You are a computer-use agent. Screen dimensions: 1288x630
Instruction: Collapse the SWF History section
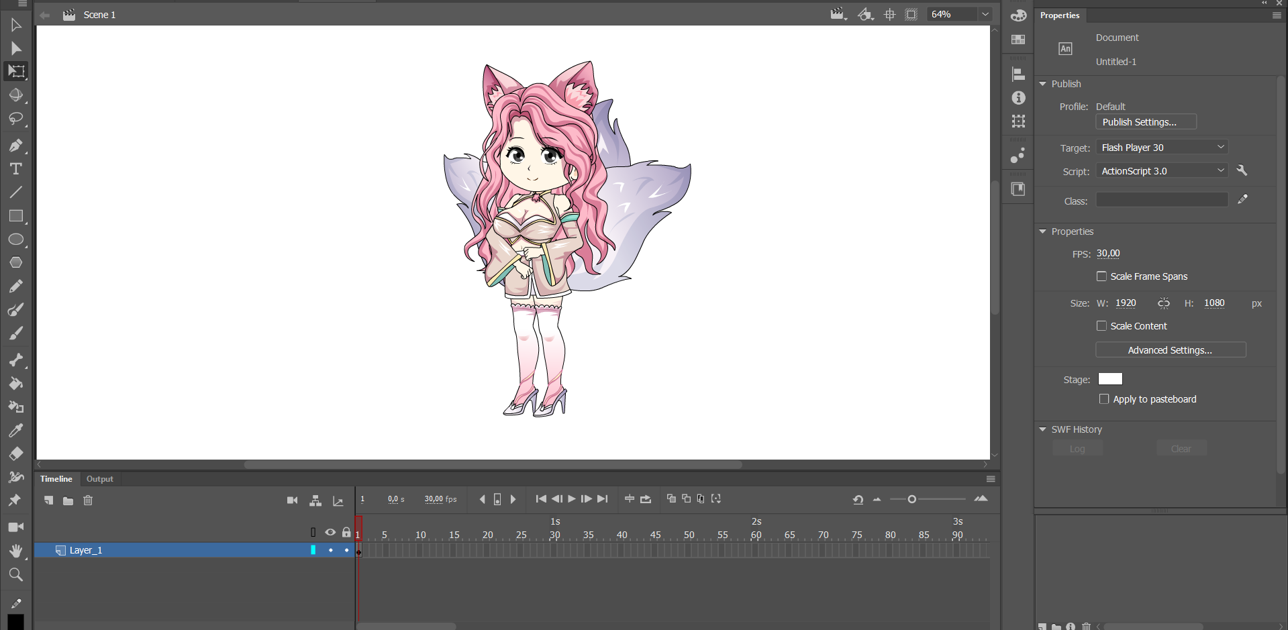pos(1043,429)
